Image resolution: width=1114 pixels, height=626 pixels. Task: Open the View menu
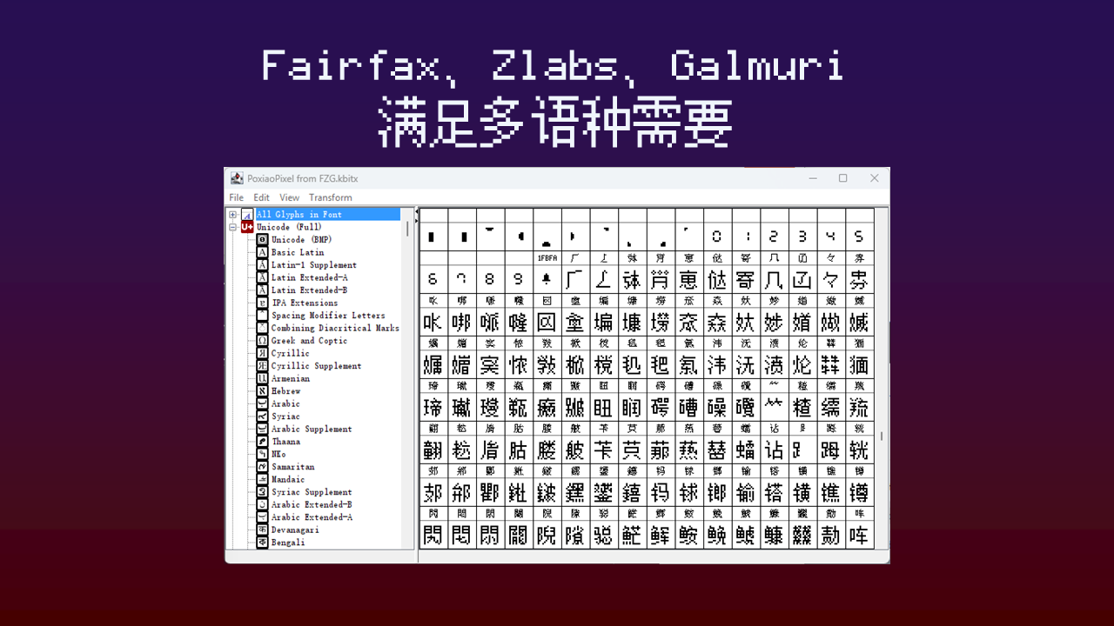click(290, 197)
